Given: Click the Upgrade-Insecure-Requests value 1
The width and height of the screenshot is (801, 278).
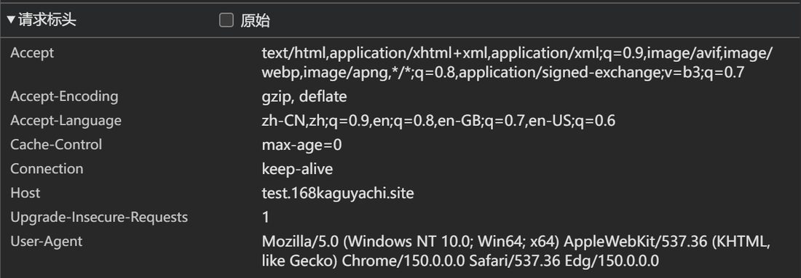Looking at the screenshot, I should click(x=266, y=218).
